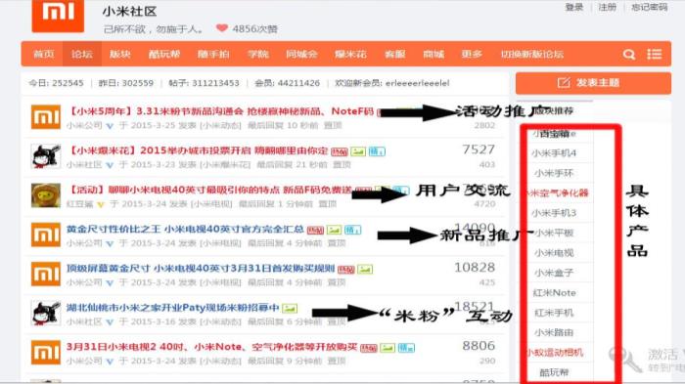The image size is (685, 384).
Task: Click the Xiaomi MI logo in header
Action: (58, 16)
